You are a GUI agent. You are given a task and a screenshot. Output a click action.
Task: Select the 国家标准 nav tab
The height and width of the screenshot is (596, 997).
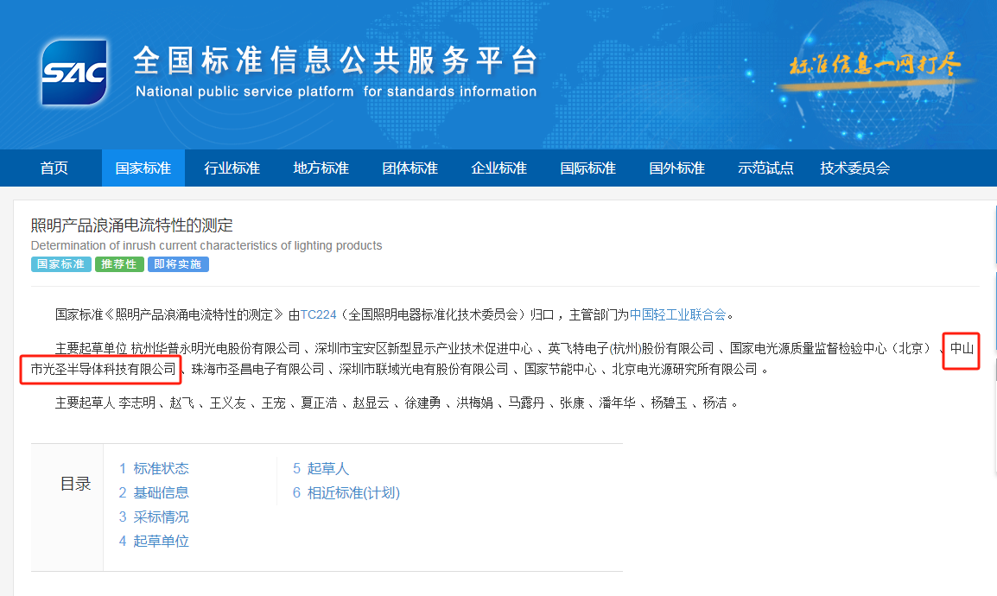(x=143, y=168)
